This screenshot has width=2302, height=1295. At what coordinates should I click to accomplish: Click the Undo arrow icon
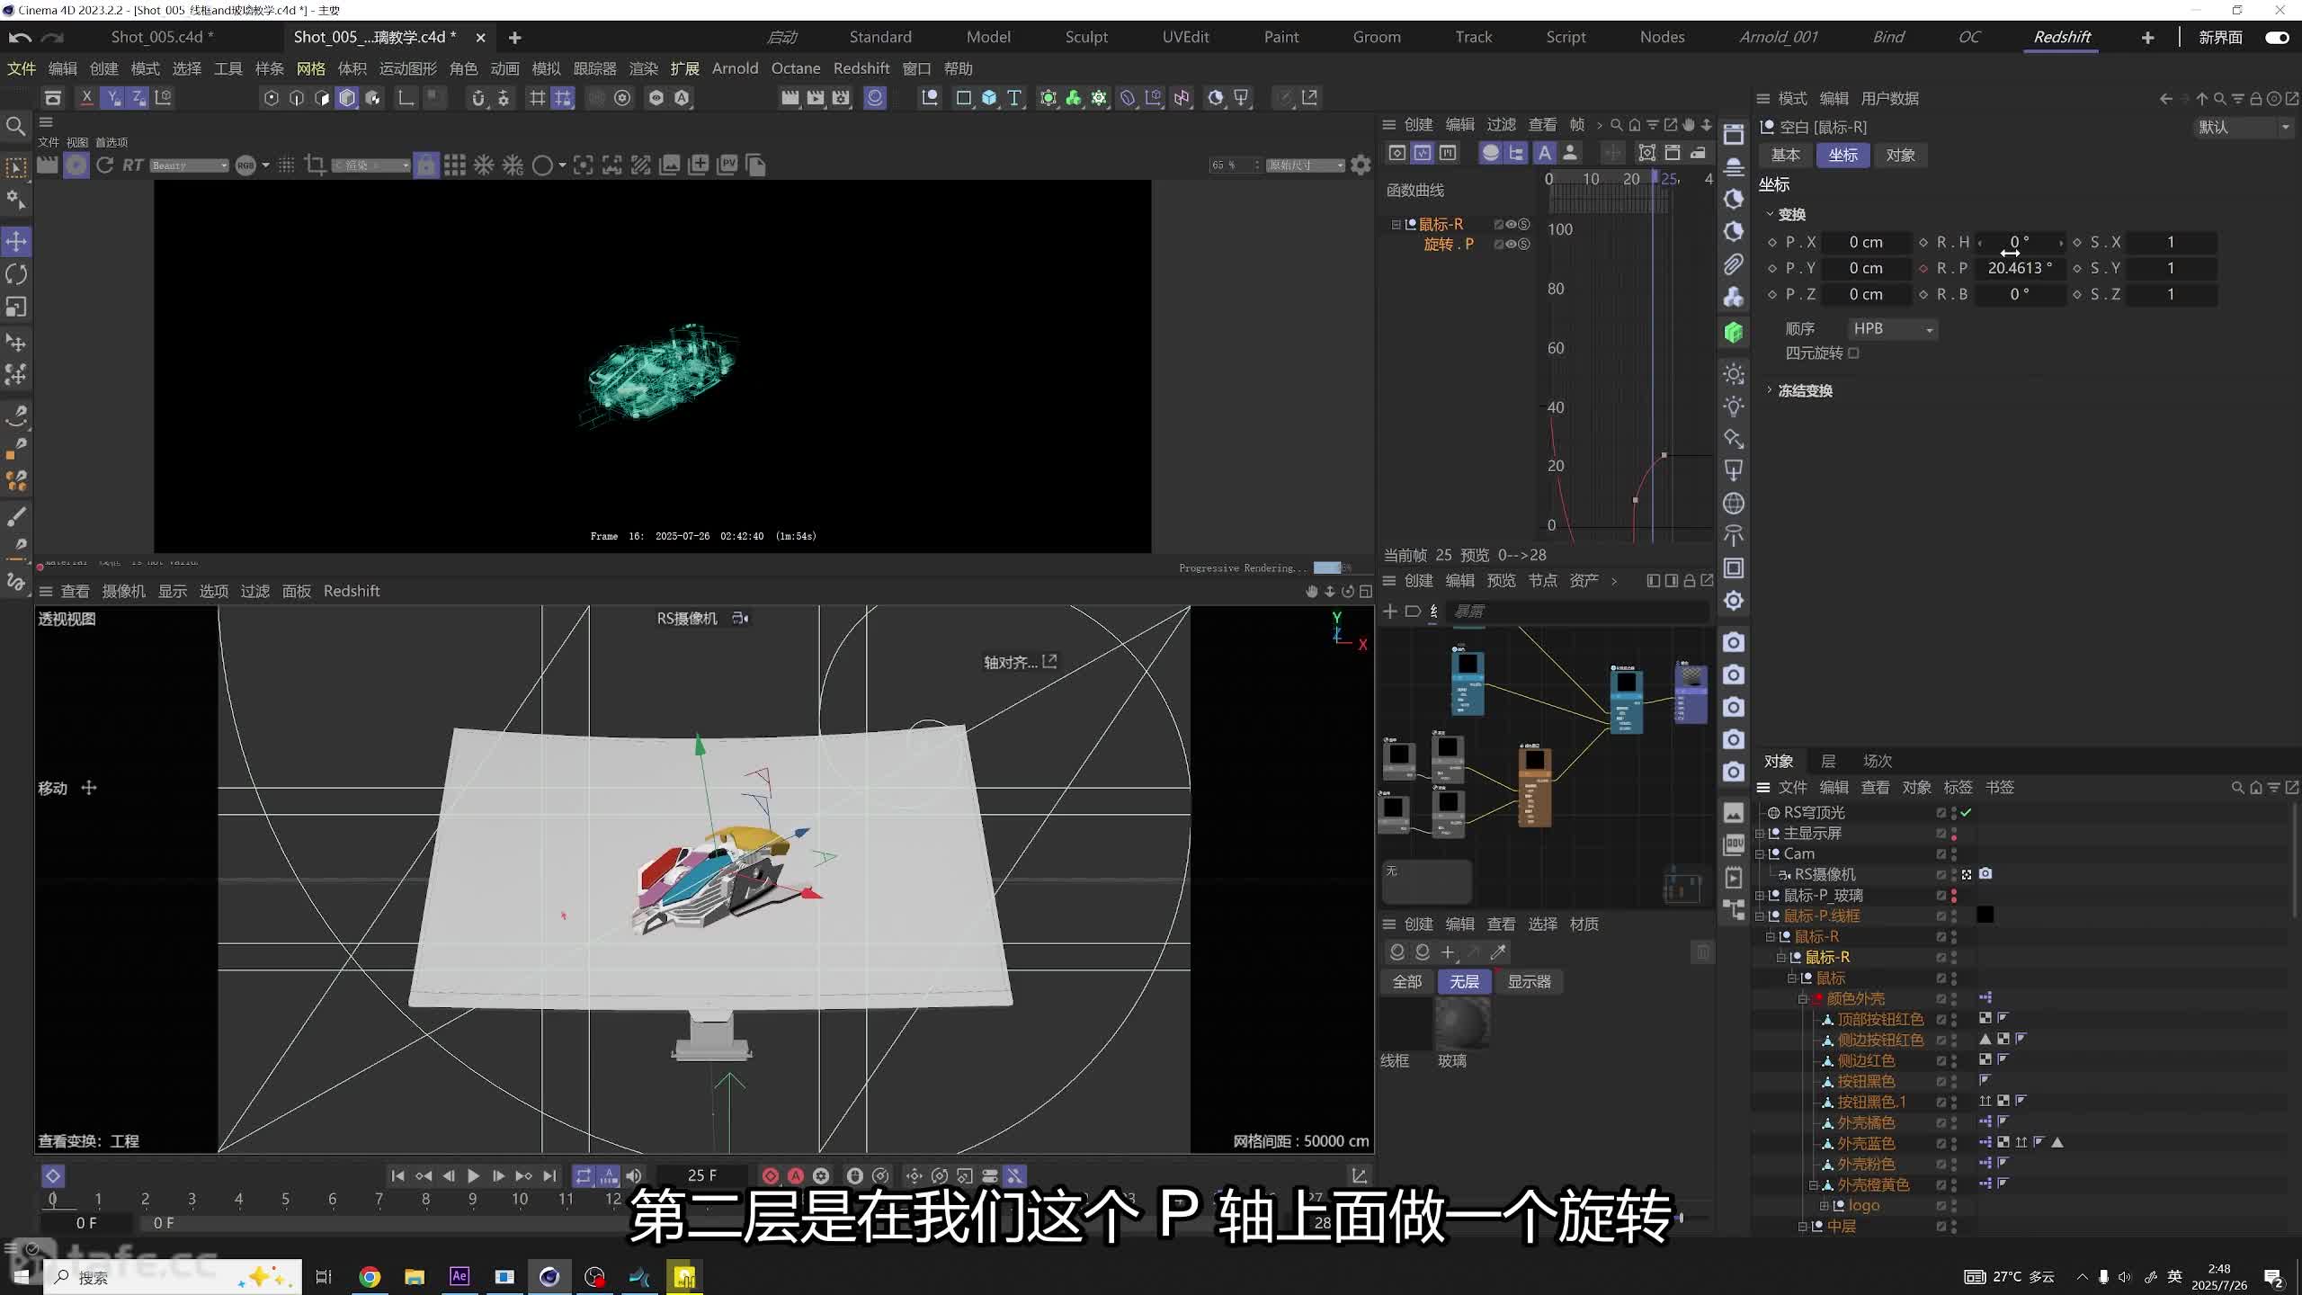pos(20,38)
